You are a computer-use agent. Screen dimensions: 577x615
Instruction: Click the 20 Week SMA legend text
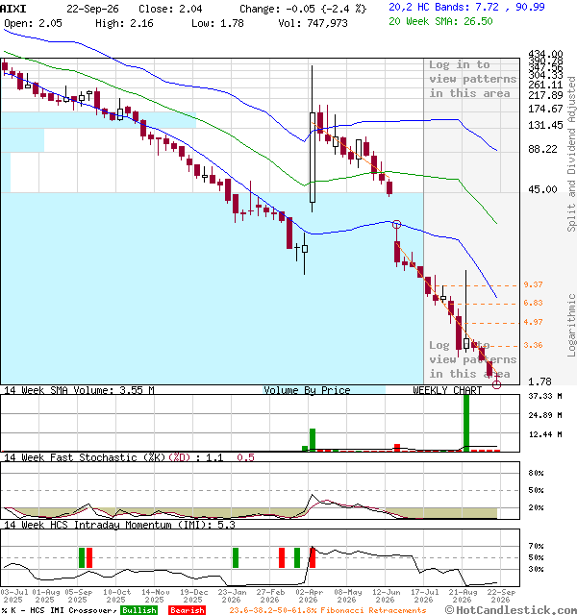440,21
